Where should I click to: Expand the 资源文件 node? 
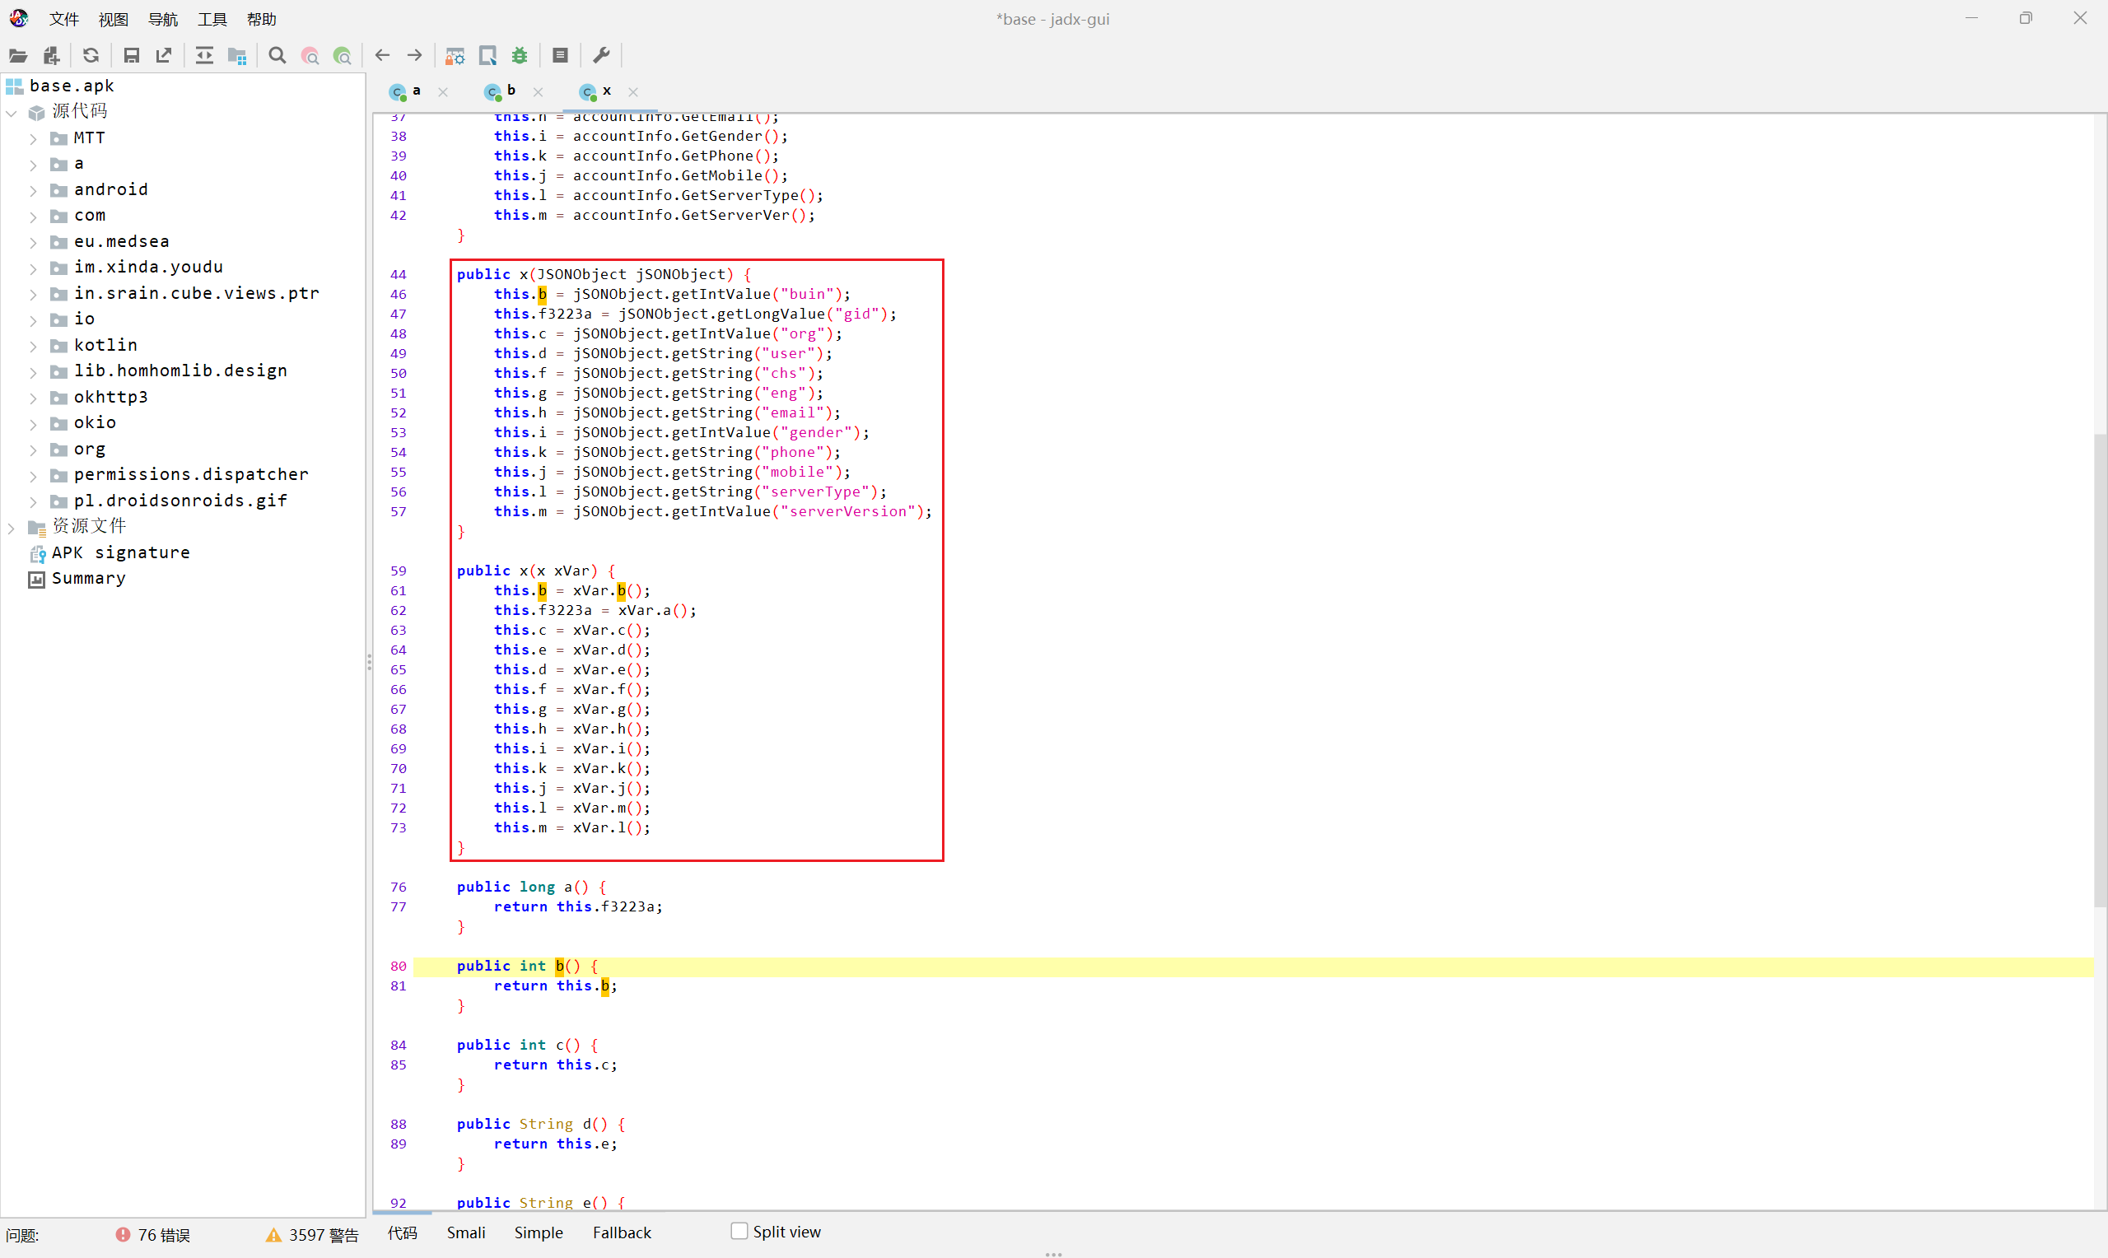coord(11,527)
